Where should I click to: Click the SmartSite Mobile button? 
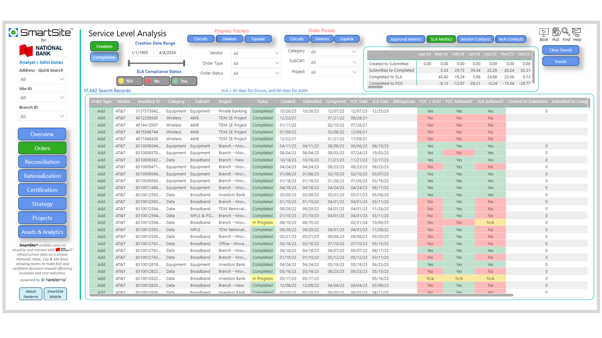[x=55, y=294]
